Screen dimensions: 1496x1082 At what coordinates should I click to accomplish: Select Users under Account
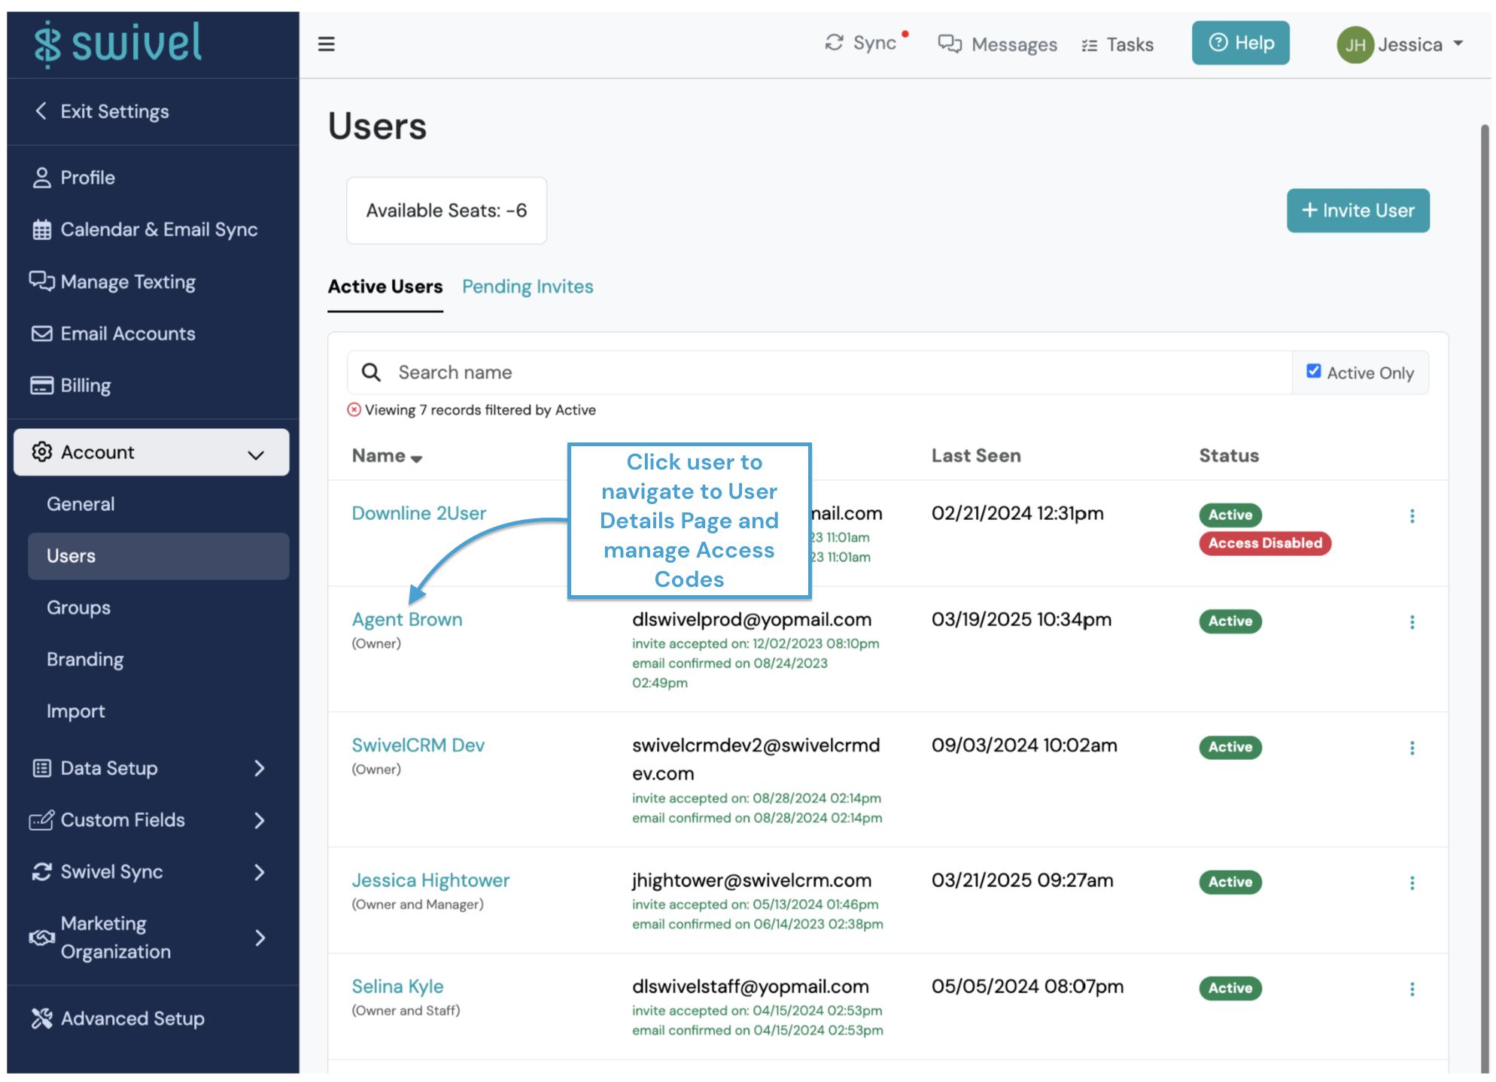pos(158,556)
